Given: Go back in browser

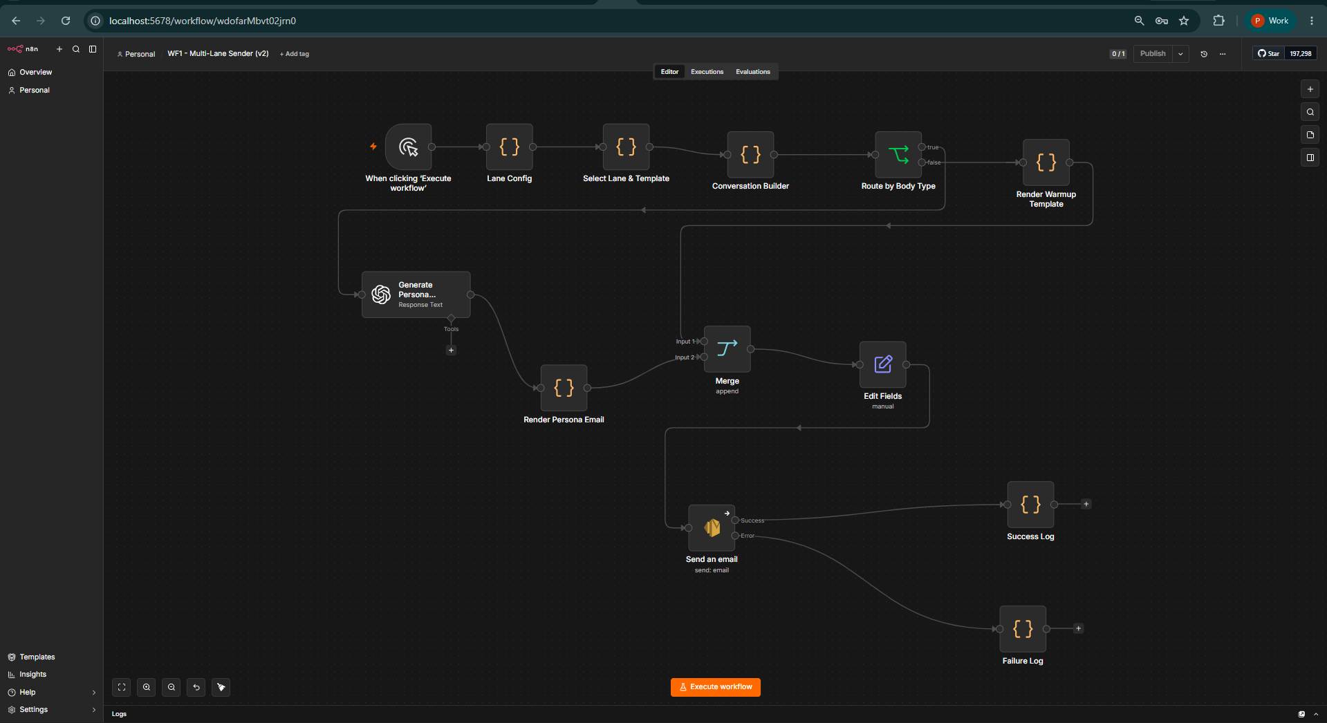Looking at the screenshot, I should click(16, 21).
